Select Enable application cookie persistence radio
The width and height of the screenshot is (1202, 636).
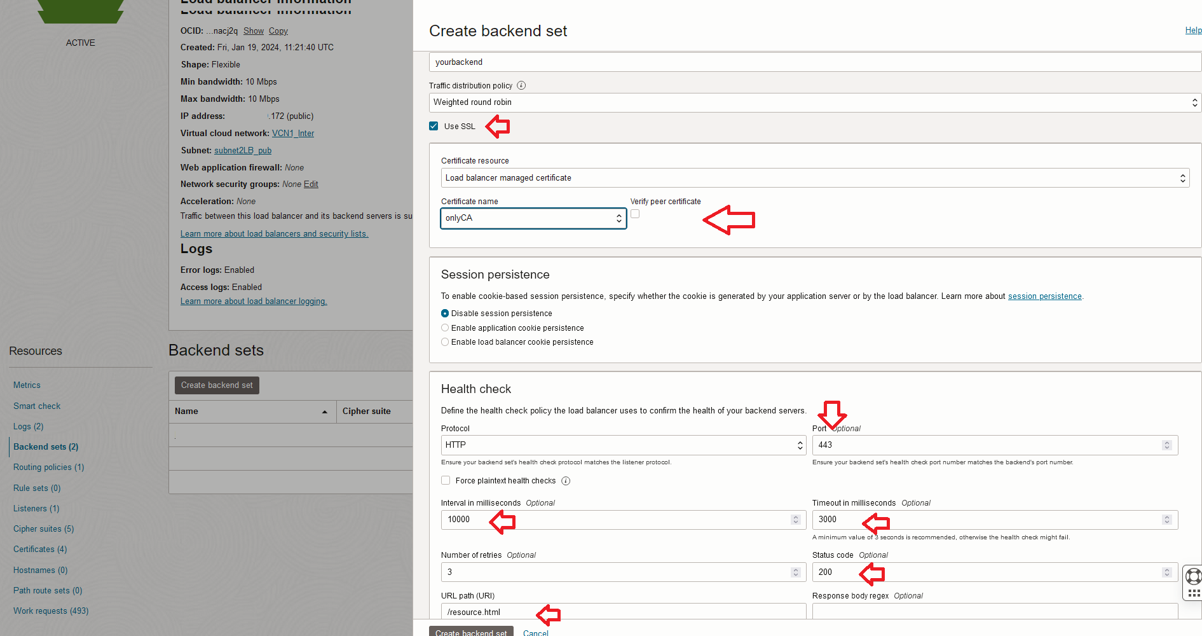click(x=445, y=328)
